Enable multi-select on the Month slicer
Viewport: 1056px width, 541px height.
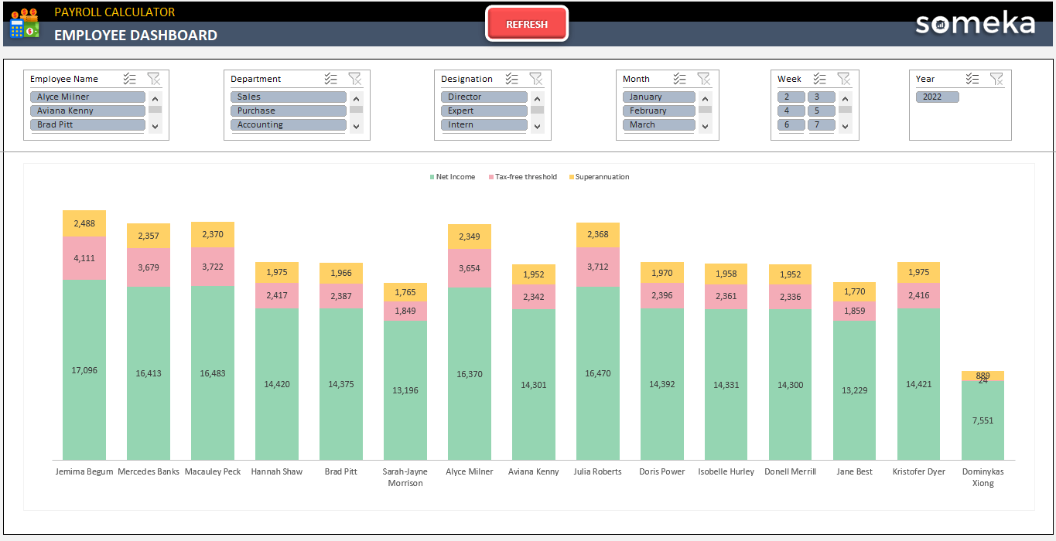pos(679,78)
